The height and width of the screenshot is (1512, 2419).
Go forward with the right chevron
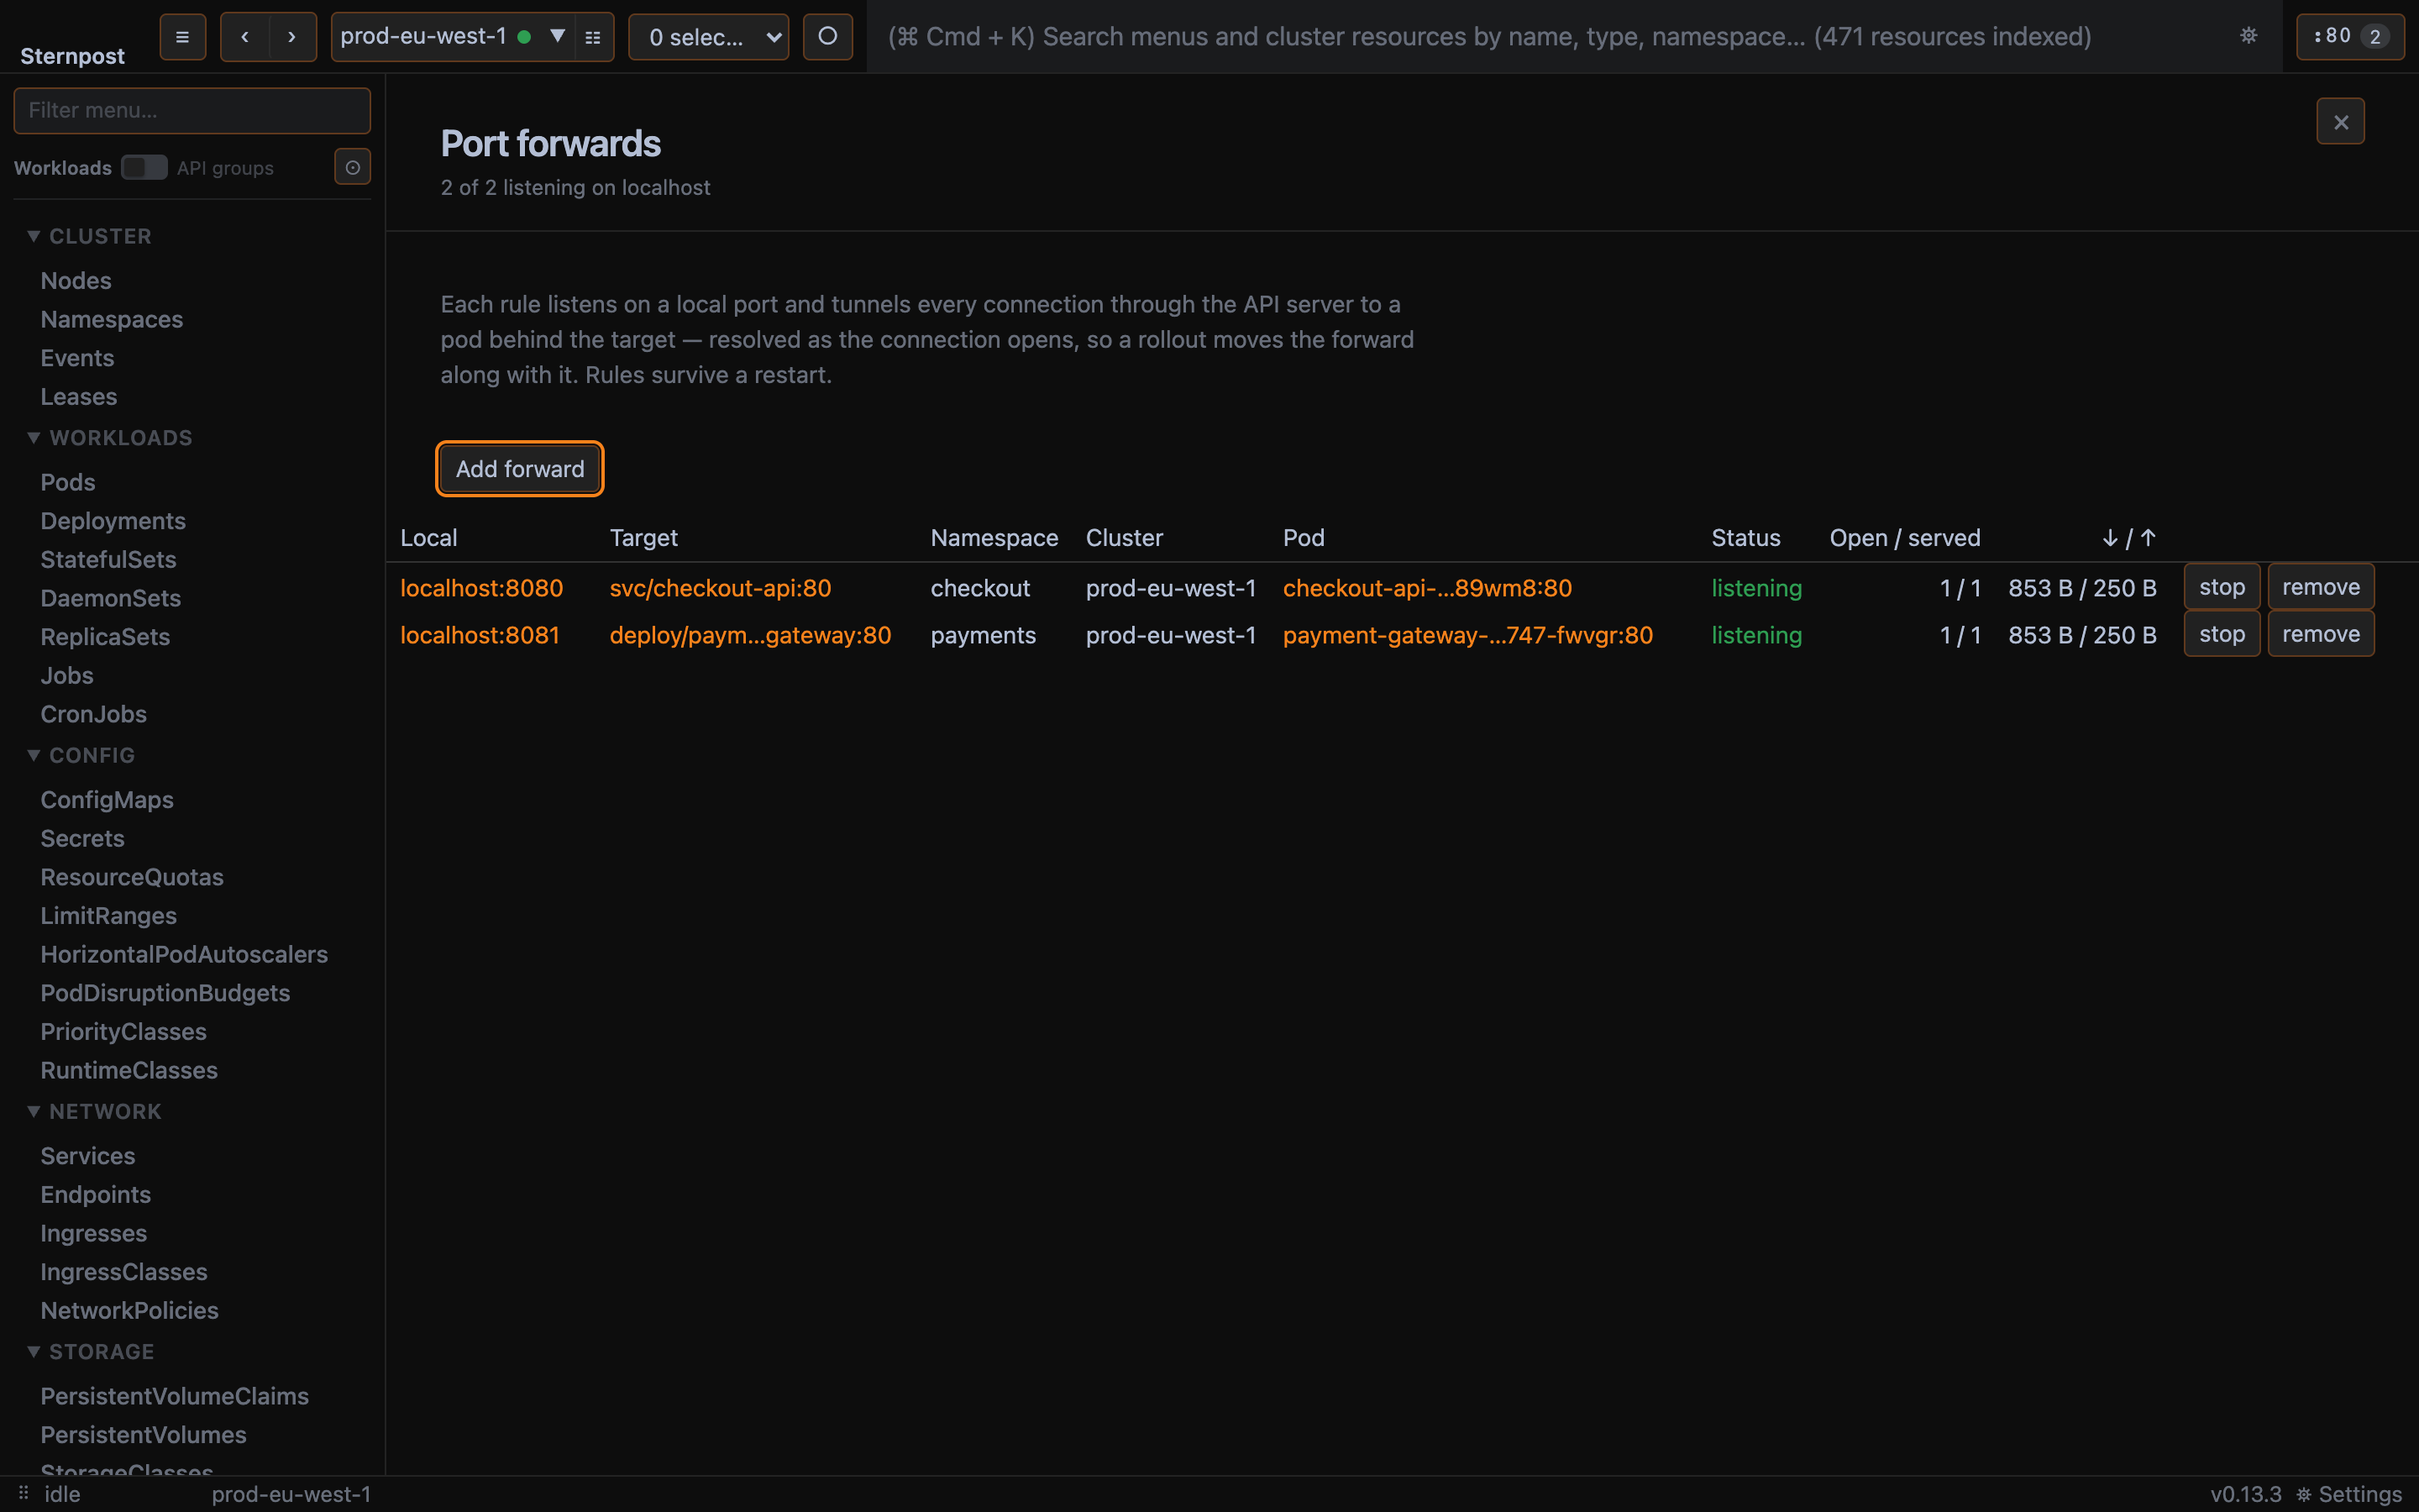pyautogui.click(x=292, y=37)
